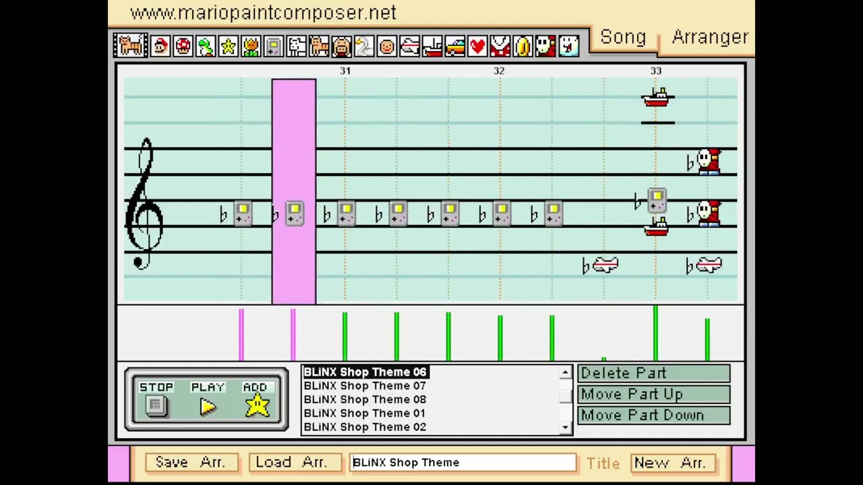Viewport: 863px width, 485px height.
Task: Click the lower Shy Guy note on staff
Action: pos(708,214)
